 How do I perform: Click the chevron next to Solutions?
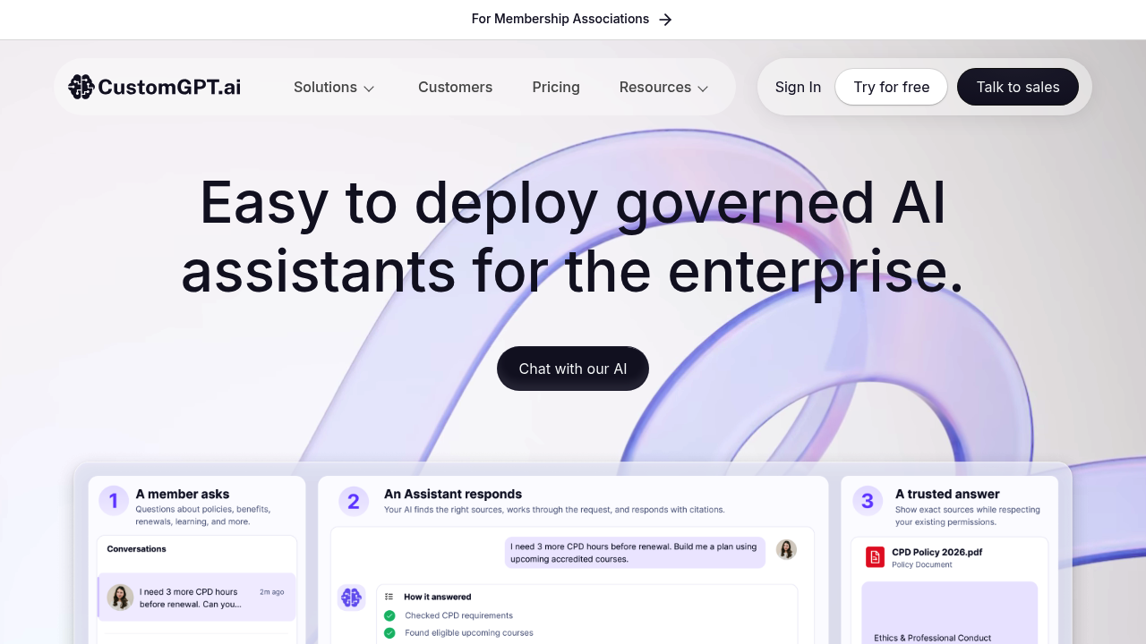[369, 89]
